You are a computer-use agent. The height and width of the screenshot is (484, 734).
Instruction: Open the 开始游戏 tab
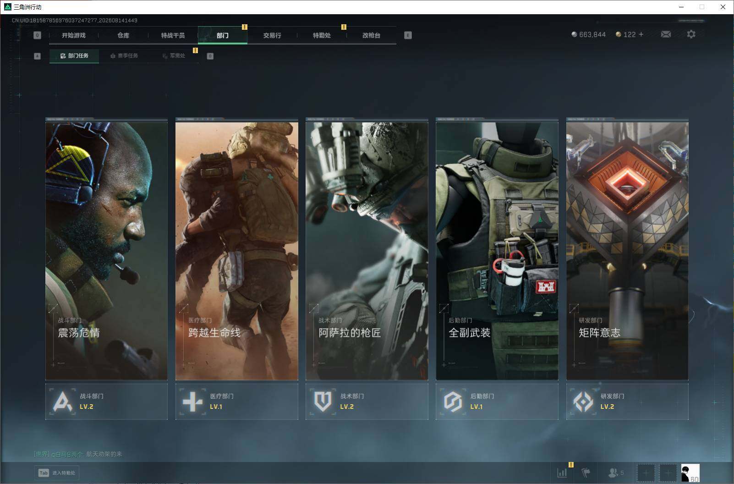(x=74, y=35)
